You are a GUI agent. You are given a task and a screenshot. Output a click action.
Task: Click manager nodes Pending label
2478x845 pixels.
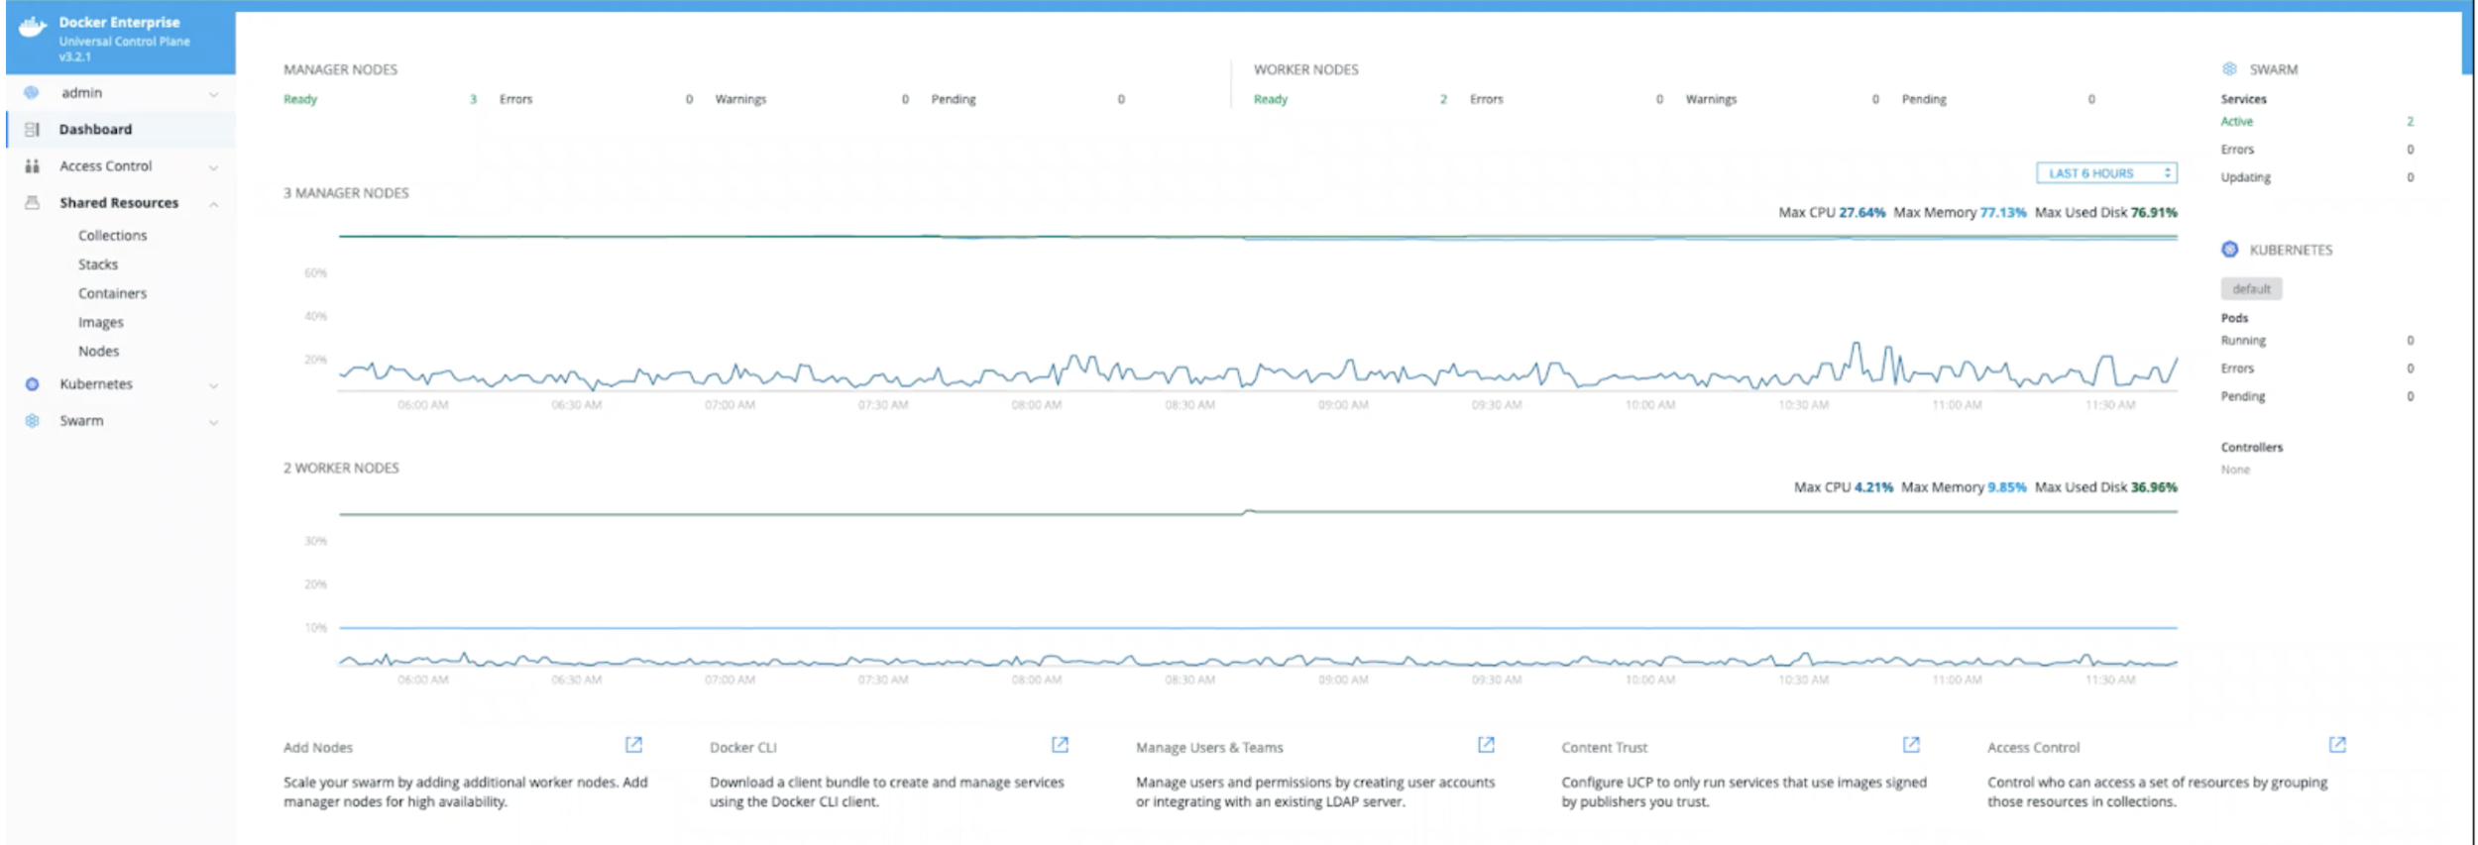953,99
